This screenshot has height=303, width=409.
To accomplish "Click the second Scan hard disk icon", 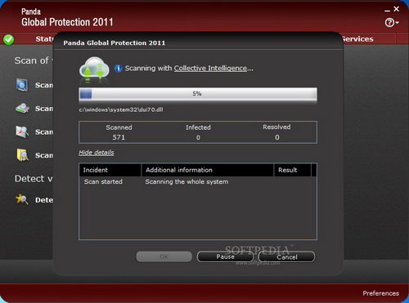I will (x=22, y=108).
